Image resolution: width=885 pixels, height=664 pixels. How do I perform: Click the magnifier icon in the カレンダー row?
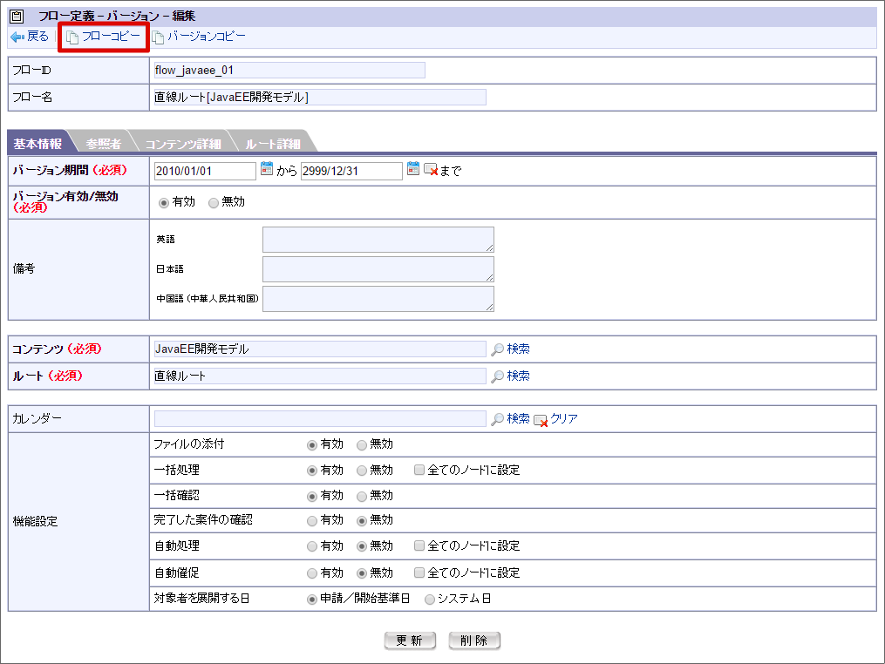pyautogui.click(x=497, y=419)
